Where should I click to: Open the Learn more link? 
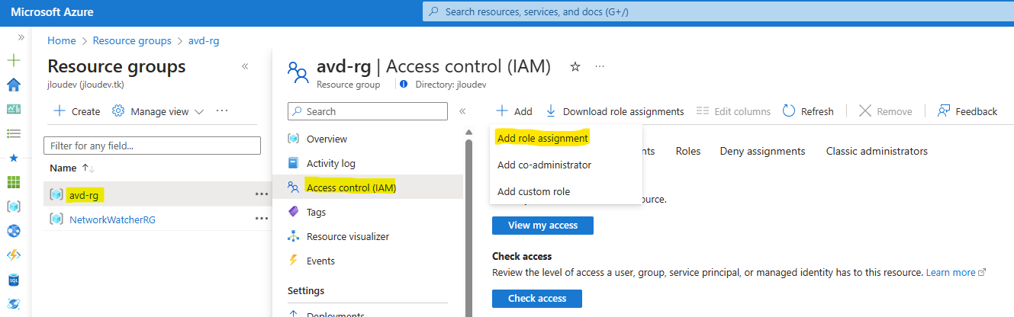[956, 272]
